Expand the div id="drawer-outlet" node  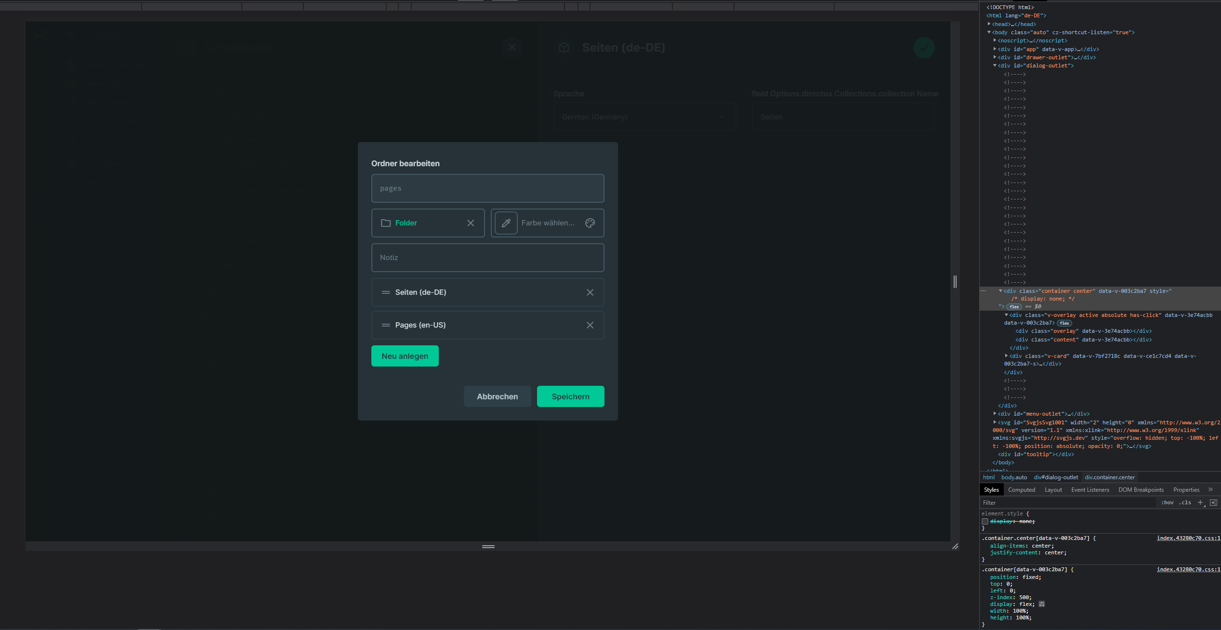995,57
